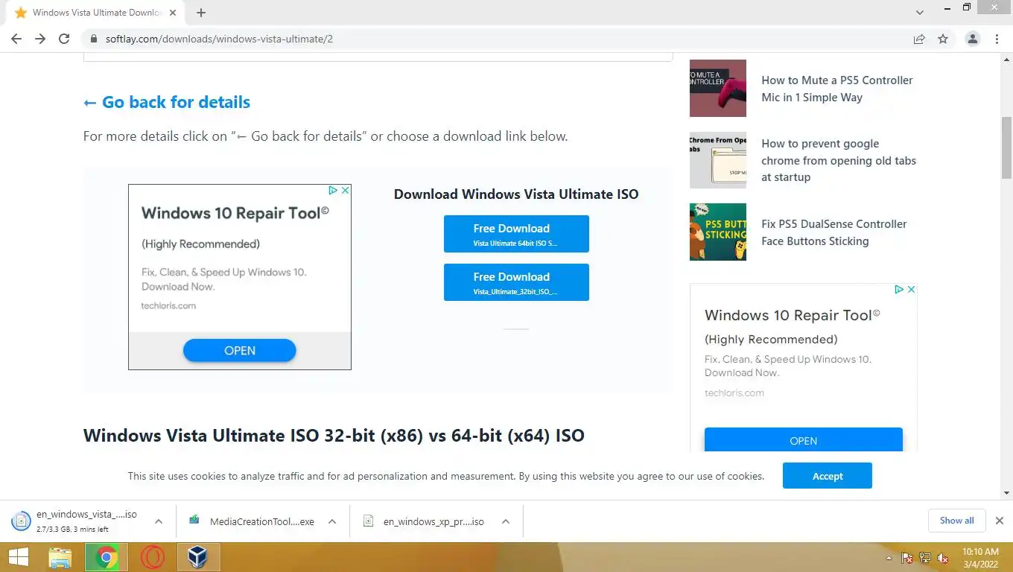This screenshot has height=572, width=1013.
Task: Click Windows 10 Repair Tool sidebar ad title
Action: pos(793,315)
